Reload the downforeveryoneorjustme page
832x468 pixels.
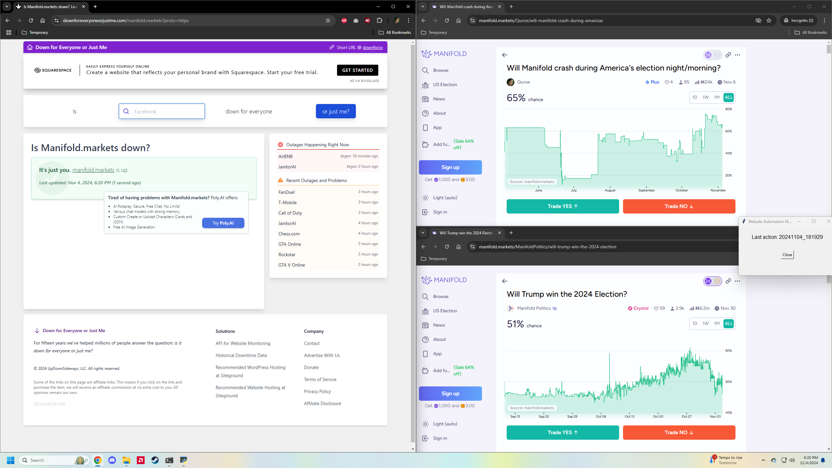coord(31,20)
